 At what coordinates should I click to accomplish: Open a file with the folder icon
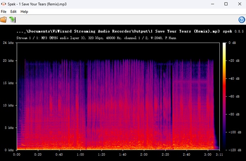click(x=3, y=20)
